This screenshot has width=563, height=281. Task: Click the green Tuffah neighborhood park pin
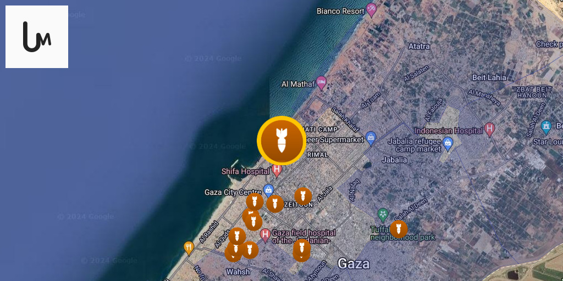[x=383, y=215]
